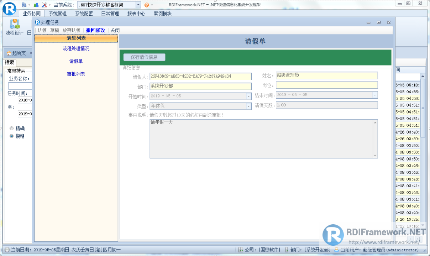Select the 流程设计 (process design) icon
The image size is (430, 256).
(x=15, y=25)
